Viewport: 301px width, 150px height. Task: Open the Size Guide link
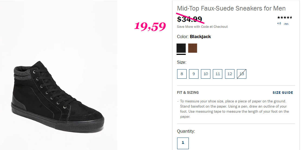(x=283, y=93)
